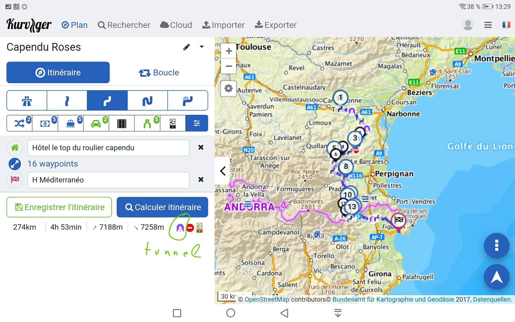Select the highway fastest route profile
Image resolution: width=515 pixels, height=322 pixels.
27,101
